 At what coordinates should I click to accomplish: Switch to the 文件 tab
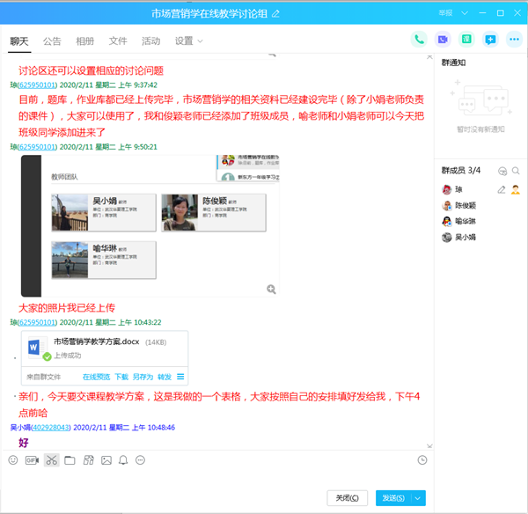(x=118, y=41)
